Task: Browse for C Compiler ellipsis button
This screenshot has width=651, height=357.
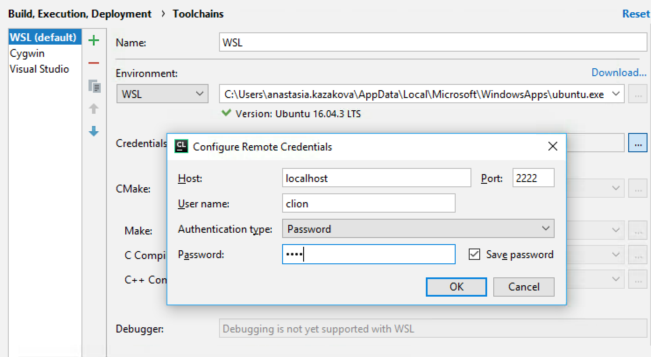Action: 638,255
